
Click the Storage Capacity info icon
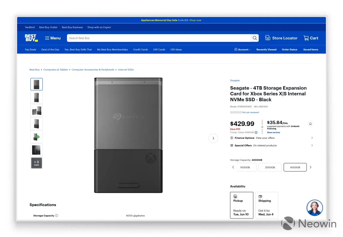point(57,216)
